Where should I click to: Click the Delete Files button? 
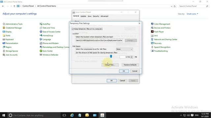[x=110, y=65]
